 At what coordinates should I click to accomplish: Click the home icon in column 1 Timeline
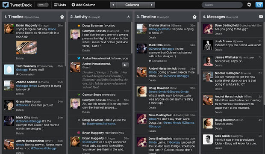(x=62, y=17)
